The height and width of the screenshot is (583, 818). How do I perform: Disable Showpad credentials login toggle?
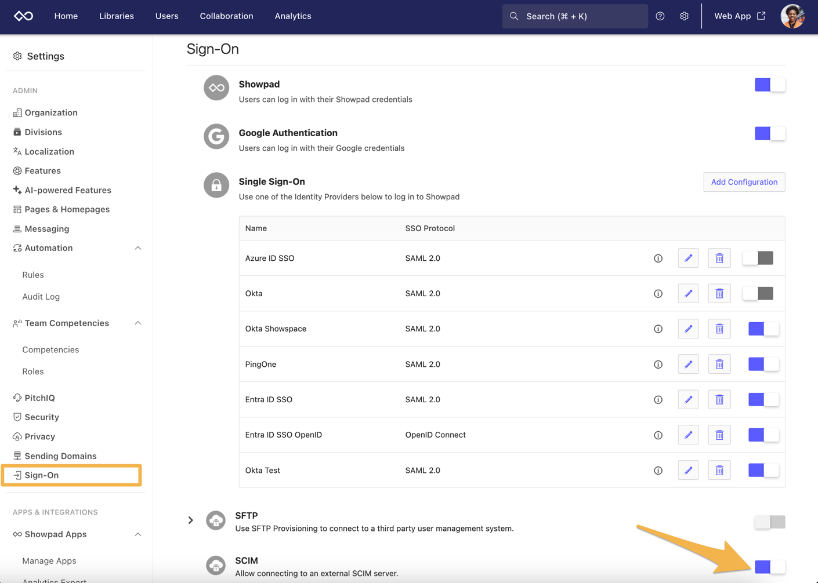(770, 85)
